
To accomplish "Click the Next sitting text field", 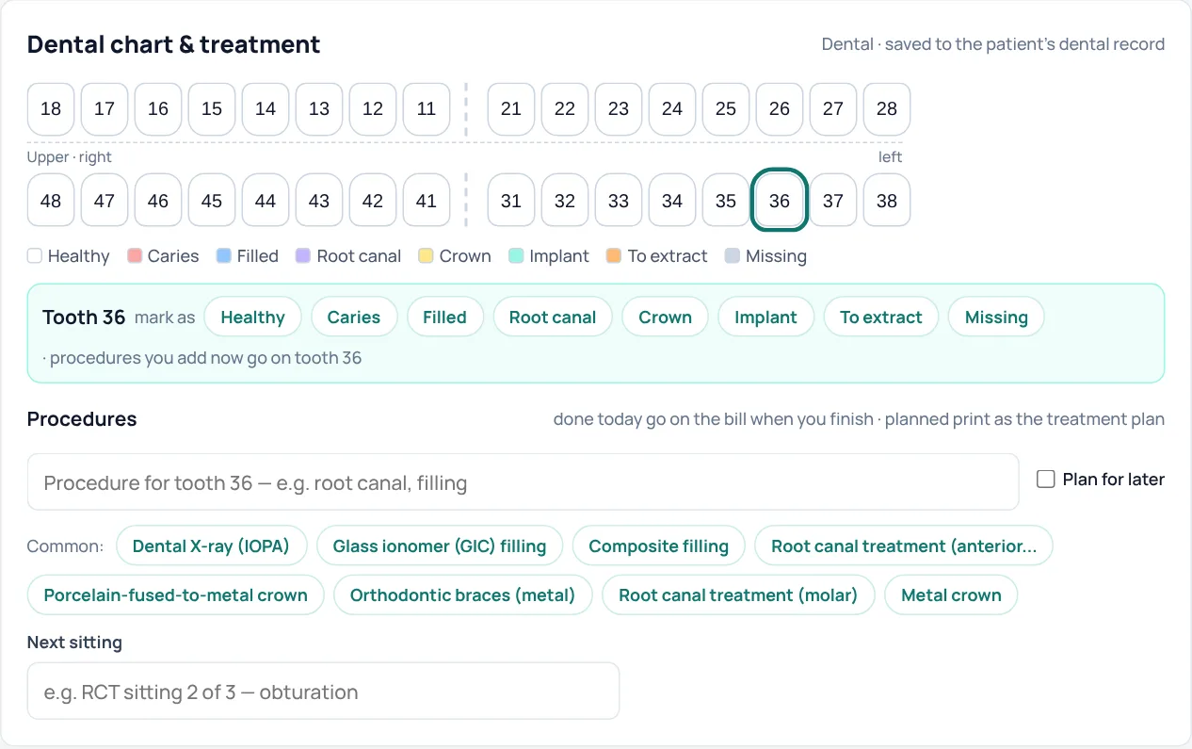I will point(323,692).
